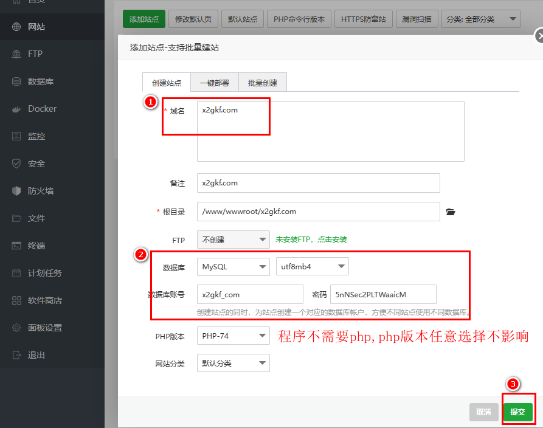543x428 pixels.
Task: Open the 软件商店 app store icon
Action: 16,300
